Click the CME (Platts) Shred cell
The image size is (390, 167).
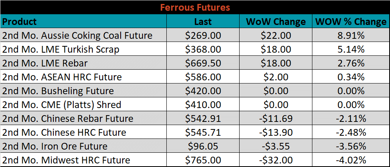[84, 104]
